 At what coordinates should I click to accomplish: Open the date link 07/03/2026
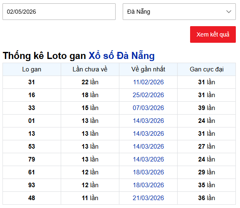pos(148,108)
